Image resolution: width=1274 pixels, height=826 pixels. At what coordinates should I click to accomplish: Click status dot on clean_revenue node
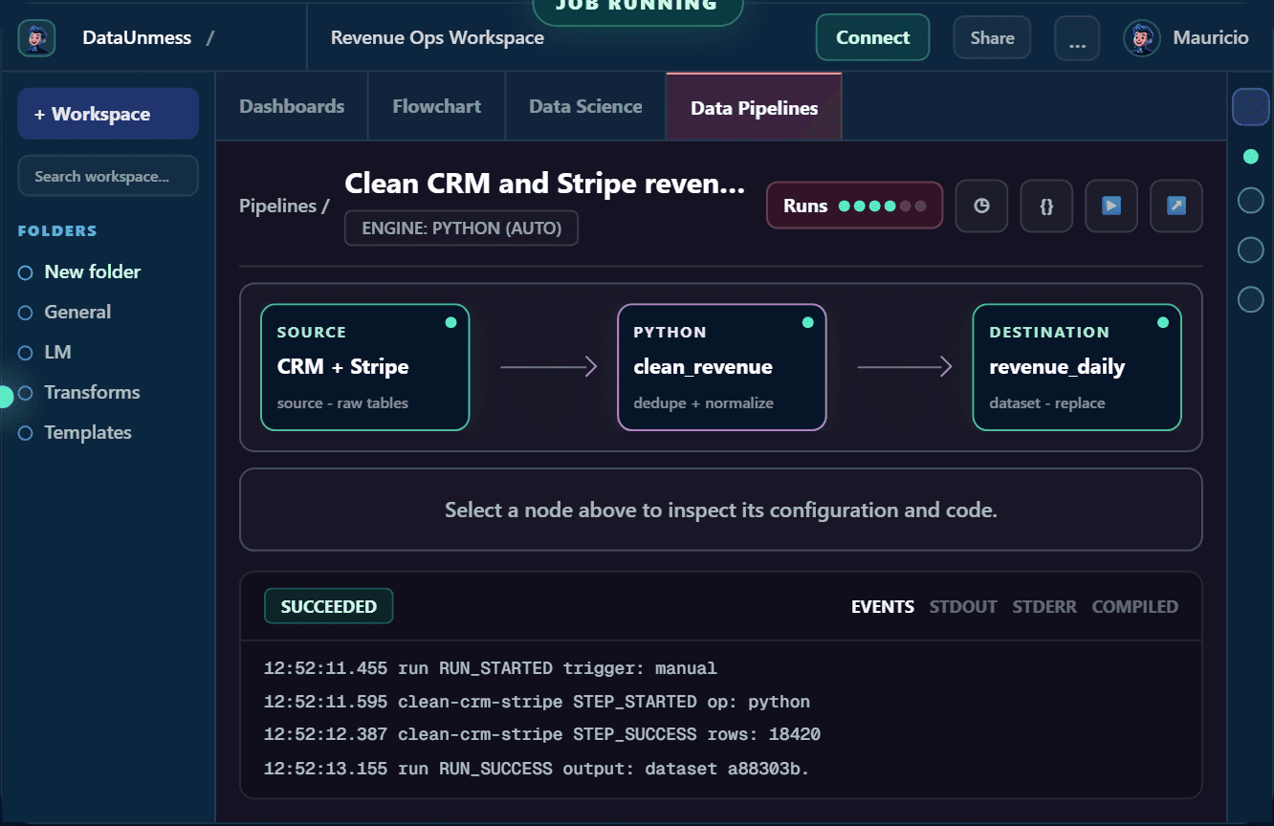pos(807,322)
